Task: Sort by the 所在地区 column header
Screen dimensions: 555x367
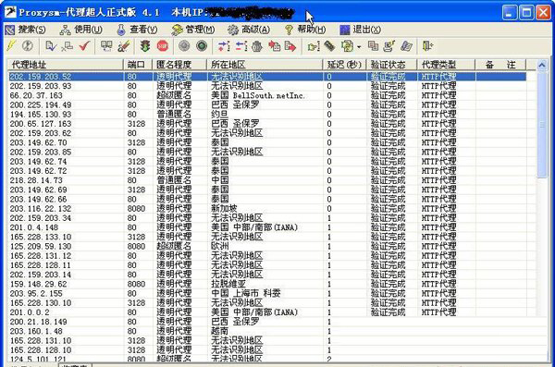Action: pyautogui.click(x=265, y=65)
